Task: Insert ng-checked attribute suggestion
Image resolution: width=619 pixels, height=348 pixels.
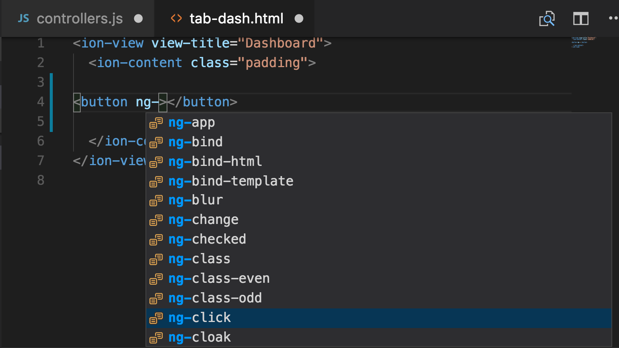Action: click(378, 239)
